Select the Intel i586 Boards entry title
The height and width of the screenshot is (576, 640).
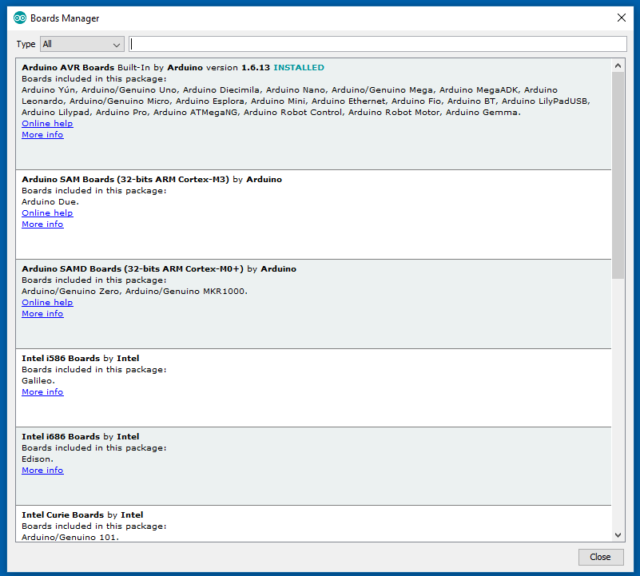click(x=61, y=358)
